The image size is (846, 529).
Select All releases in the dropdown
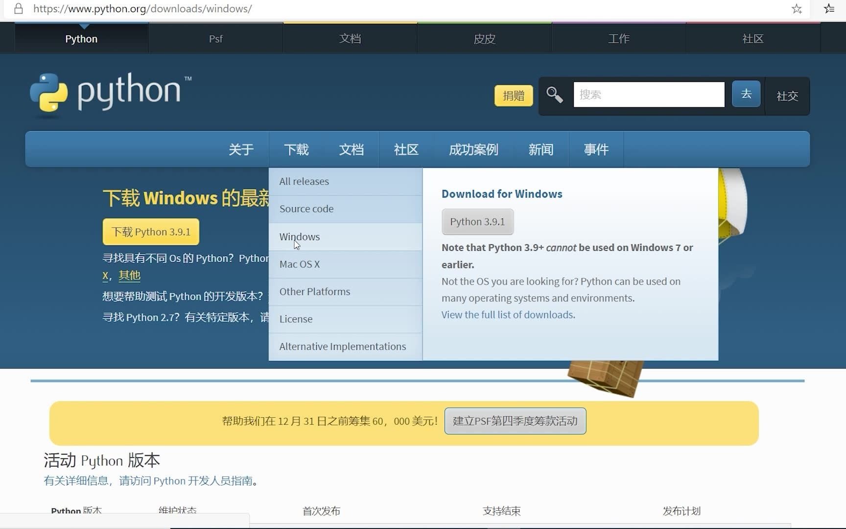pos(345,182)
